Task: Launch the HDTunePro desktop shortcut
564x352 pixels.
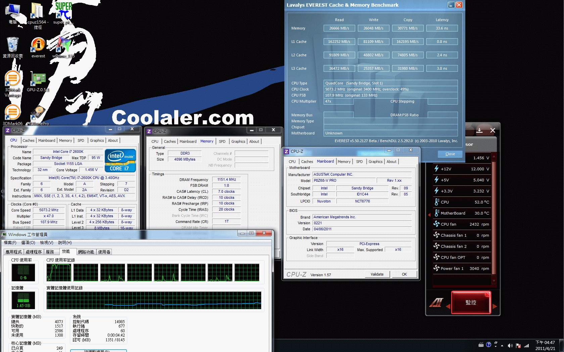Action: click(38, 115)
